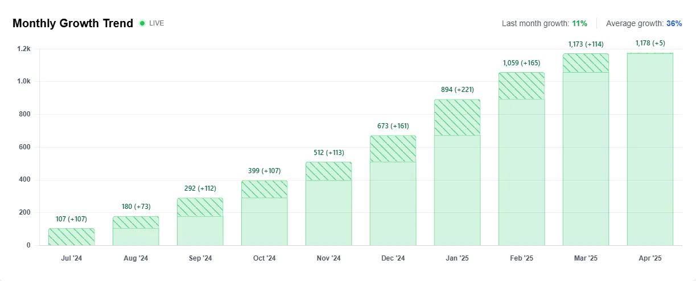The image size is (696, 281).
Task: Click the 1,178 (+5) data label
Action: 650,43
